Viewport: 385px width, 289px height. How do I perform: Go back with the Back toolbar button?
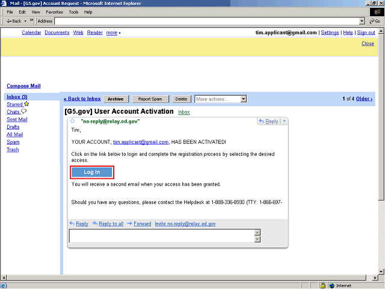[x=14, y=21]
